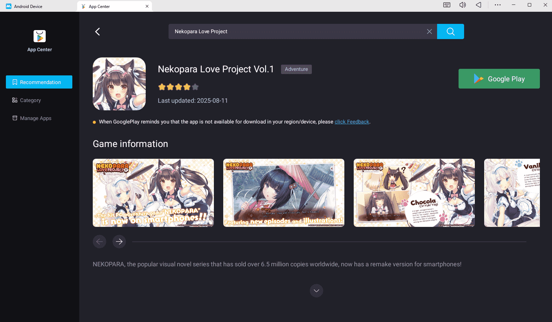The image size is (552, 322).
Task: Click the App Center logo in sidebar
Action: tap(39, 36)
